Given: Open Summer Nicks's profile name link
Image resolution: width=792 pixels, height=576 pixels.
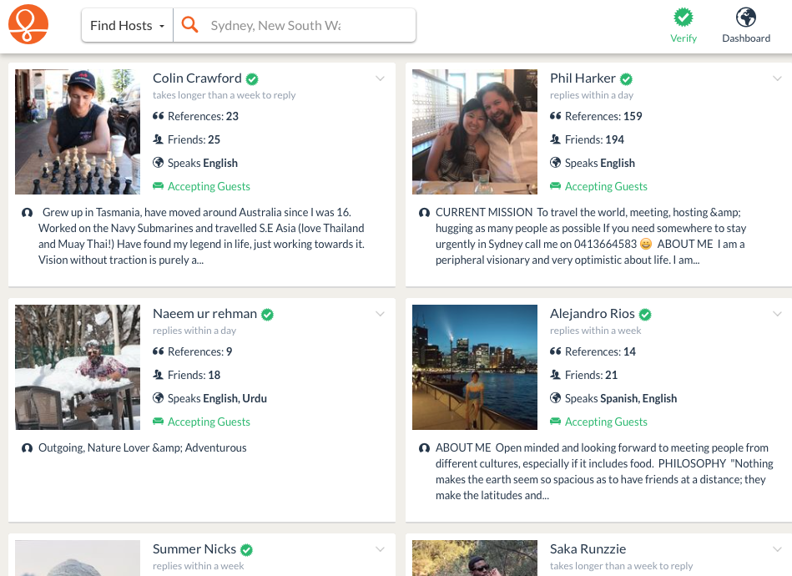Looking at the screenshot, I should [194, 549].
